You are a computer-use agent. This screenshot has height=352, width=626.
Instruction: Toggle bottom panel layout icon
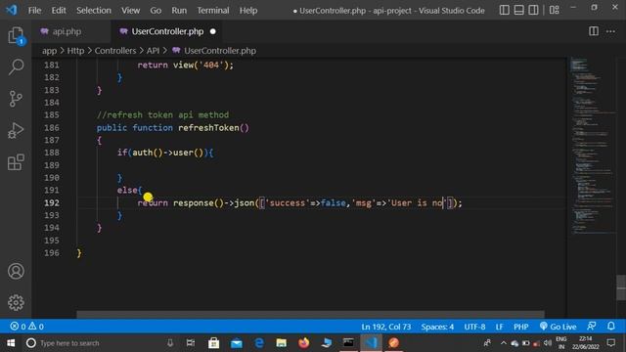pyautogui.click(x=518, y=10)
